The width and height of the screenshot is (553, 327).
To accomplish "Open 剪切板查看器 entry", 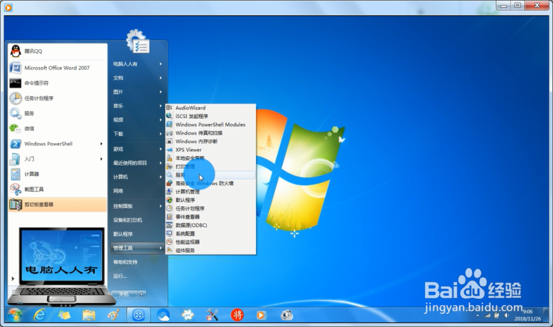I will click(58, 204).
